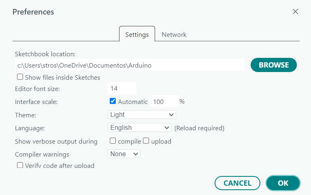Uncheck the Automatic interface scale checkbox
The width and height of the screenshot is (311, 195).
[113, 101]
